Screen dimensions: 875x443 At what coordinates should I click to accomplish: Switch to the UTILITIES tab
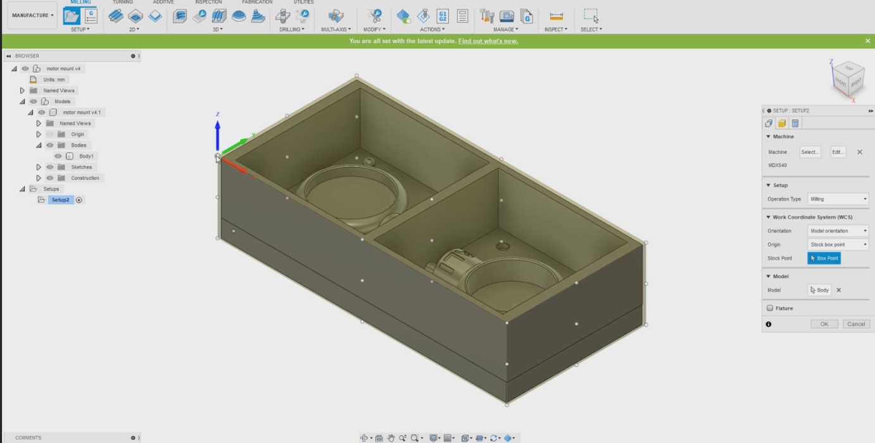click(x=303, y=3)
